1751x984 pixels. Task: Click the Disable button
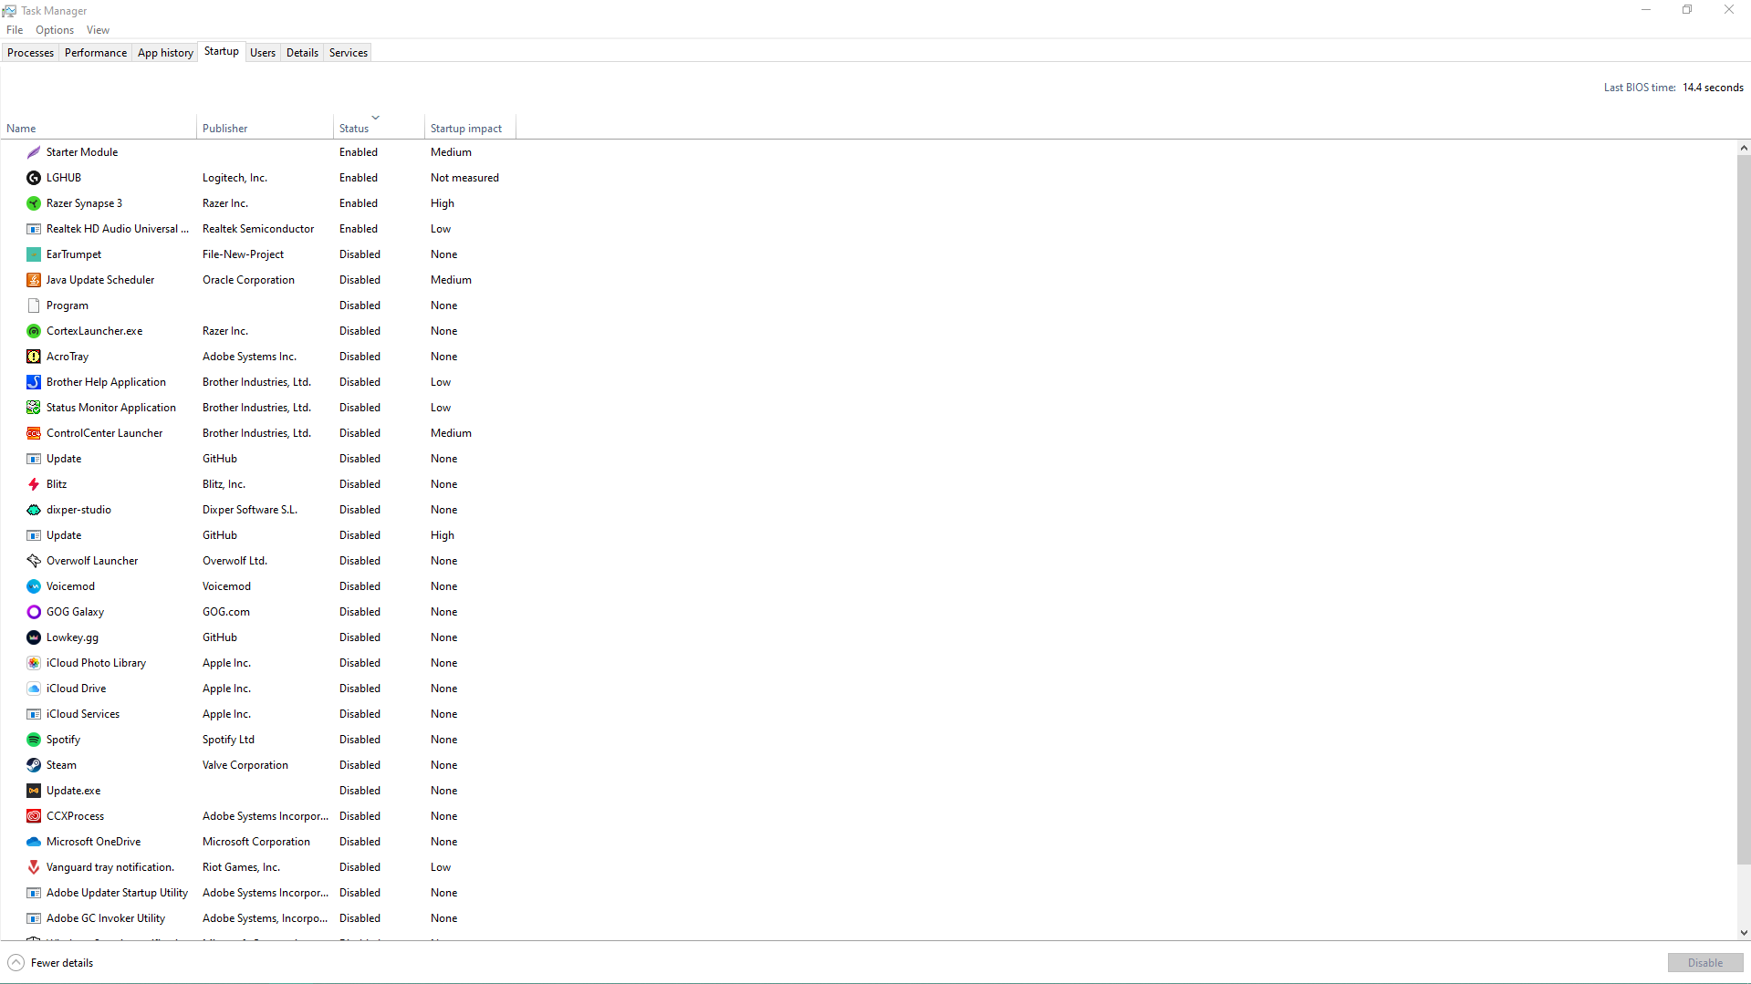(x=1705, y=963)
